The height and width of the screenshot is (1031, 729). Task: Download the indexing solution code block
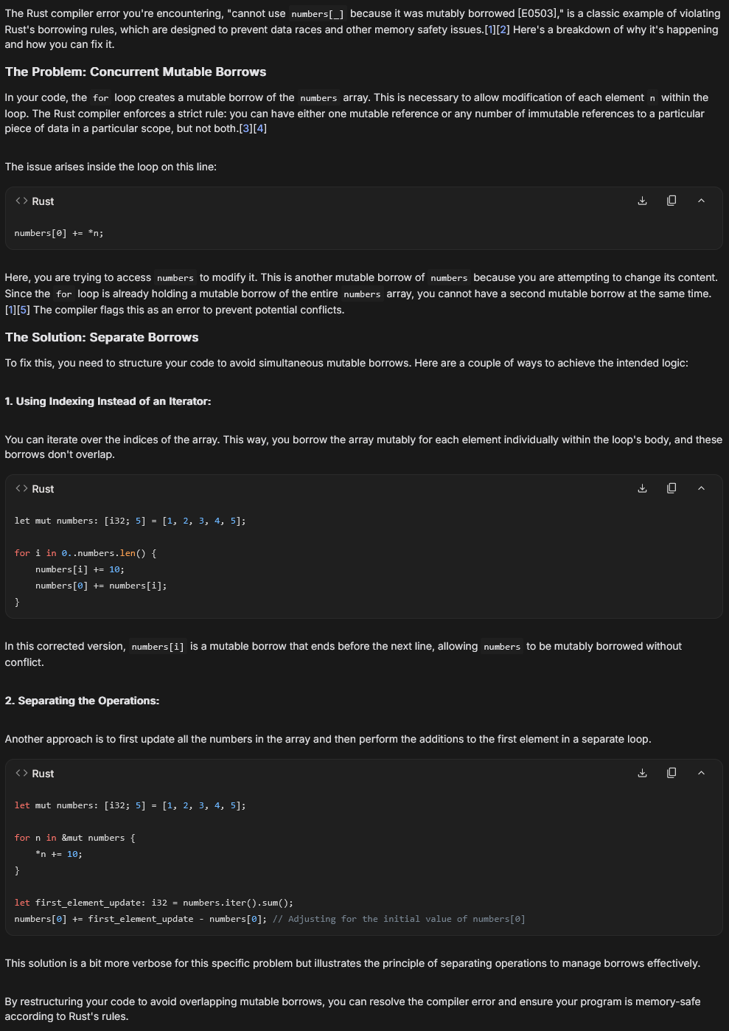point(642,488)
